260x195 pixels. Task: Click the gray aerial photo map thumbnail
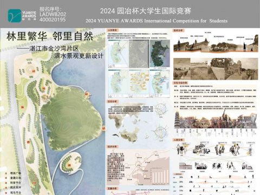(139, 54)
